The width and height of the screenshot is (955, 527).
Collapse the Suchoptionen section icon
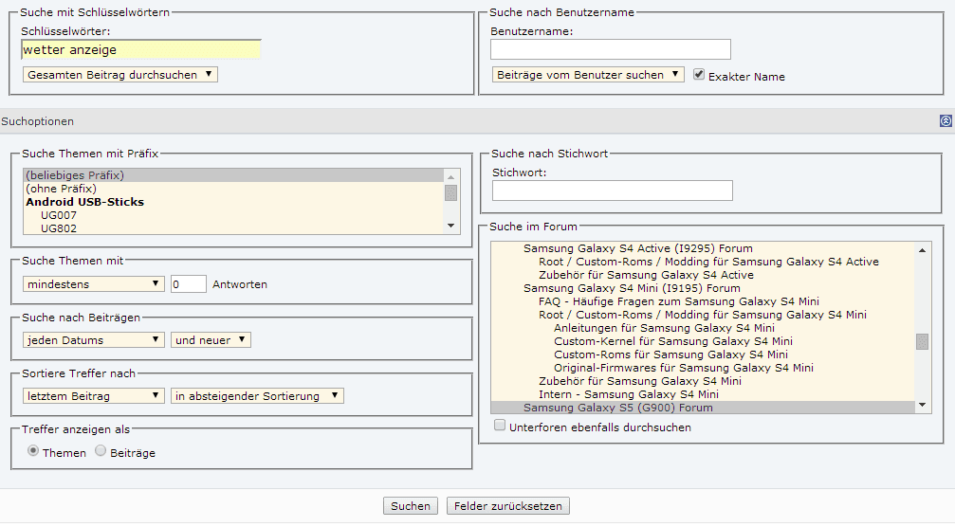pos(946,121)
